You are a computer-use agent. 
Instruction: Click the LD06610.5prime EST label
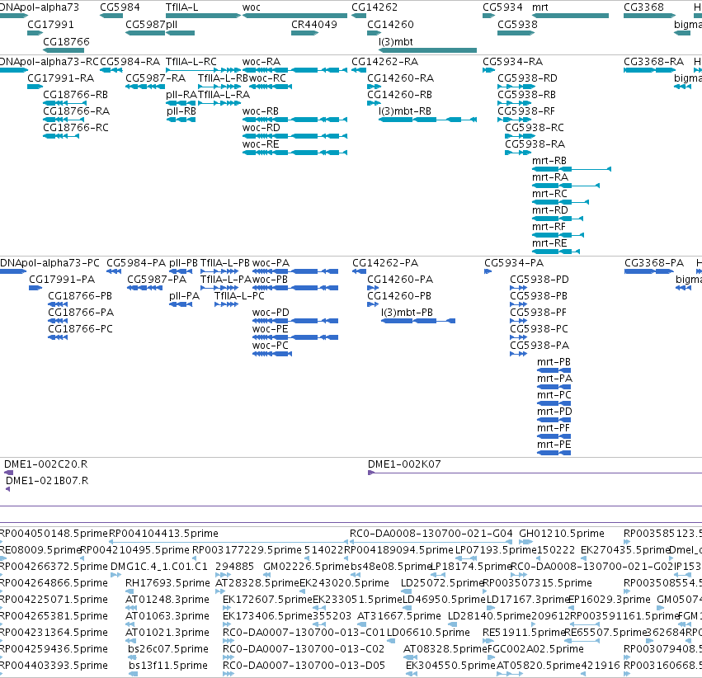[428, 633]
